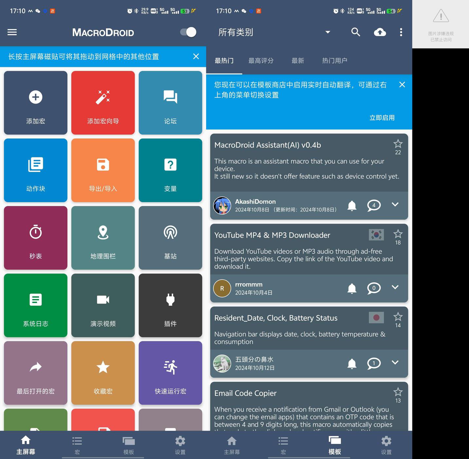Viewport: 469px width, 459px height.
Task: Open the 最后打开的宏 tile
Action: [36, 373]
